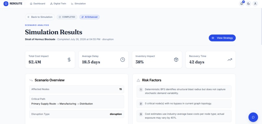262x124 pixels.
Task: Click risk factor number 3 badge
Action: point(141,114)
